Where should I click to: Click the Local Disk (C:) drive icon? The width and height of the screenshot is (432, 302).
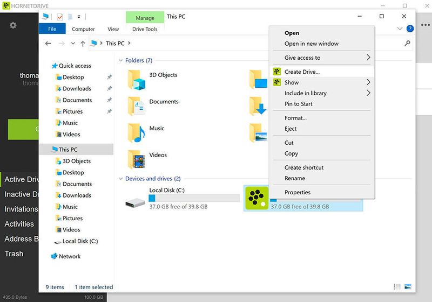(x=135, y=203)
